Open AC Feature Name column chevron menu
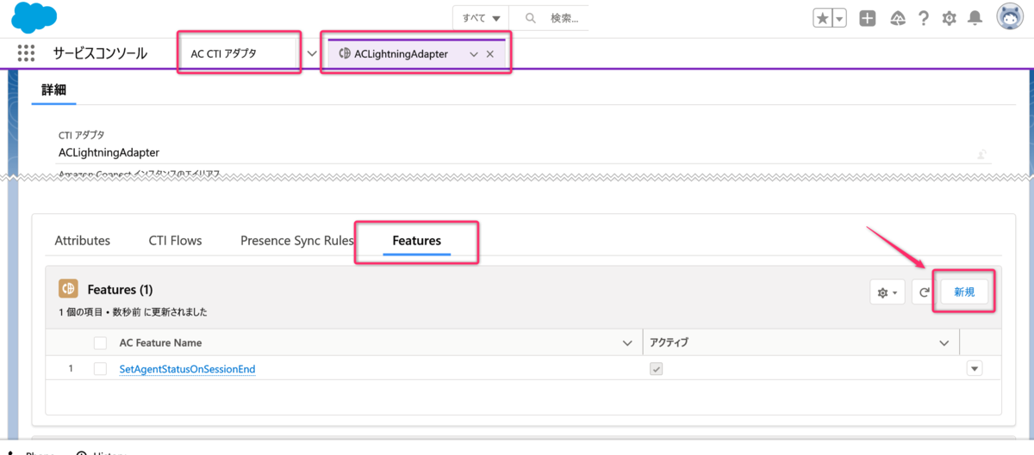The height and width of the screenshot is (455, 1034). click(627, 343)
